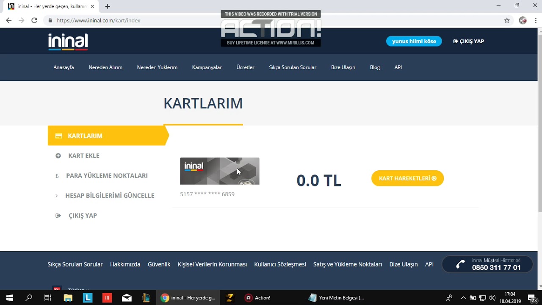542x305 pixels.
Task: Open Sıkça Sorulan Sorular in navigation bar
Action: 293,67
